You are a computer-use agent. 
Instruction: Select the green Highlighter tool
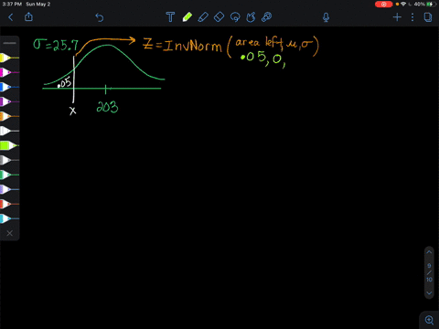point(187,17)
